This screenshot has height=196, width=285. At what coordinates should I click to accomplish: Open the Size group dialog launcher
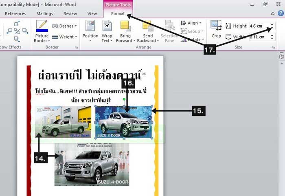pos(273,47)
